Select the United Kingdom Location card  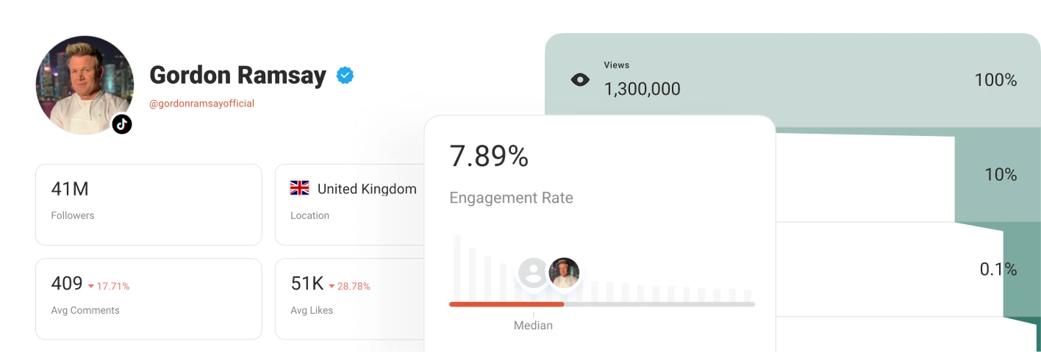349,204
